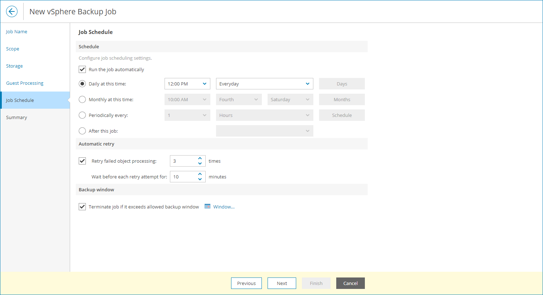Viewport: 543px width, 295px height.
Task: Select the Monthly at this time radio
Action: (82, 99)
